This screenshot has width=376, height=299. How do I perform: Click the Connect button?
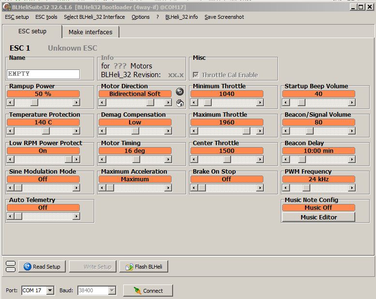(148, 291)
